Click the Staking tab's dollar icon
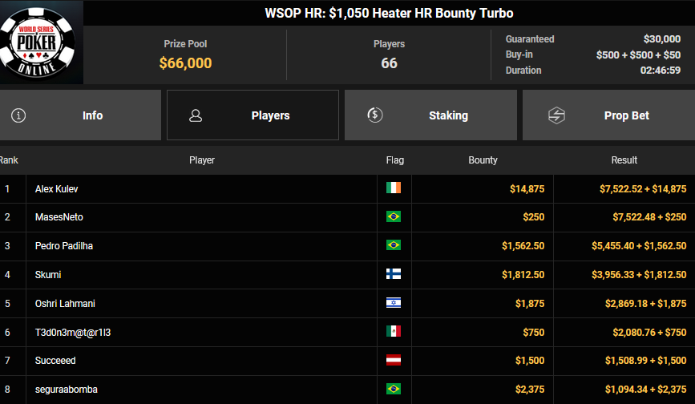This screenshot has height=404, width=695. click(x=374, y=115)
